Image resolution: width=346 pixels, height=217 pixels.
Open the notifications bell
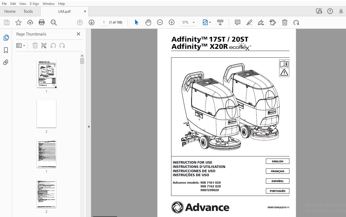341,11
